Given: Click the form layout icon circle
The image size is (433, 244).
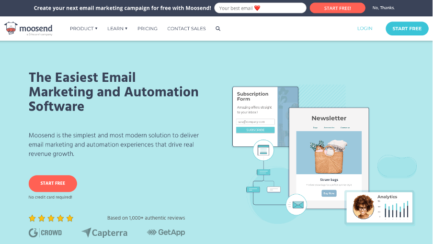Looking at the screenshot, I should click(x=263, y=150).
